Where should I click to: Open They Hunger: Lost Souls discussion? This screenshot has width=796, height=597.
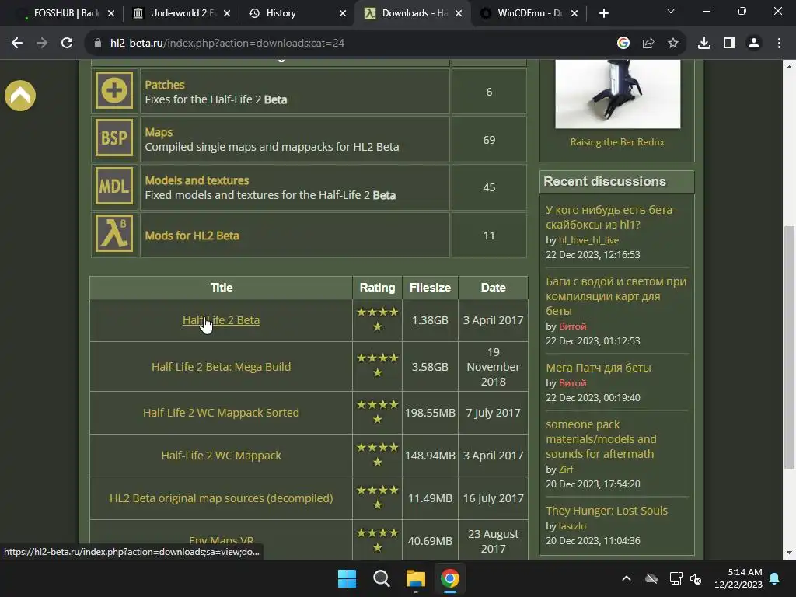pos(606,511)
